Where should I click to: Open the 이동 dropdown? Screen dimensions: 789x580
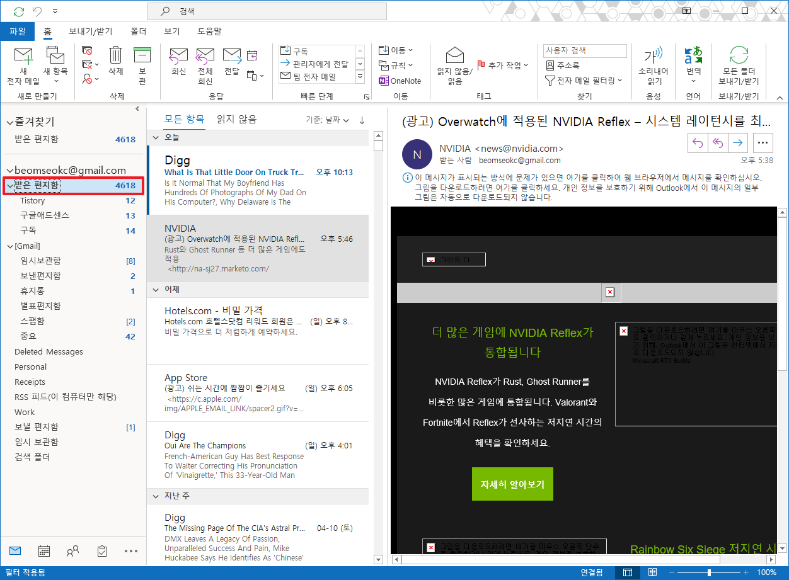(x=396, y=50)
